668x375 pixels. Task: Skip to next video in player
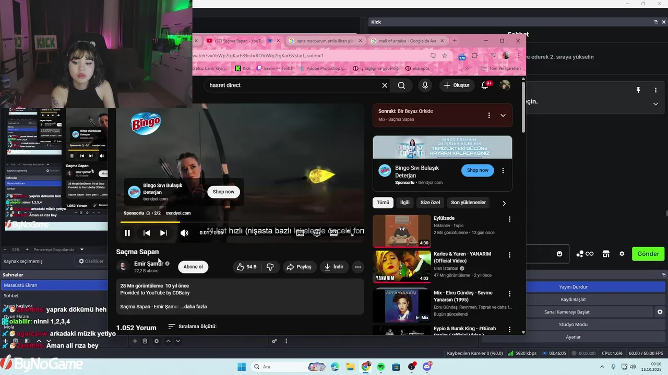pos(163,233)
